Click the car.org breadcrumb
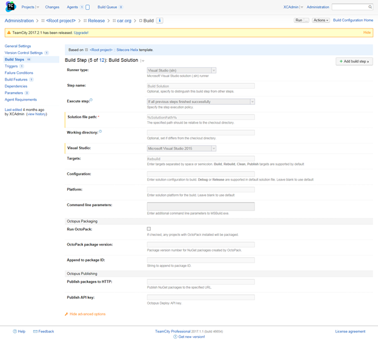Screen dimensions: 378x350 [x=124, y=21]
